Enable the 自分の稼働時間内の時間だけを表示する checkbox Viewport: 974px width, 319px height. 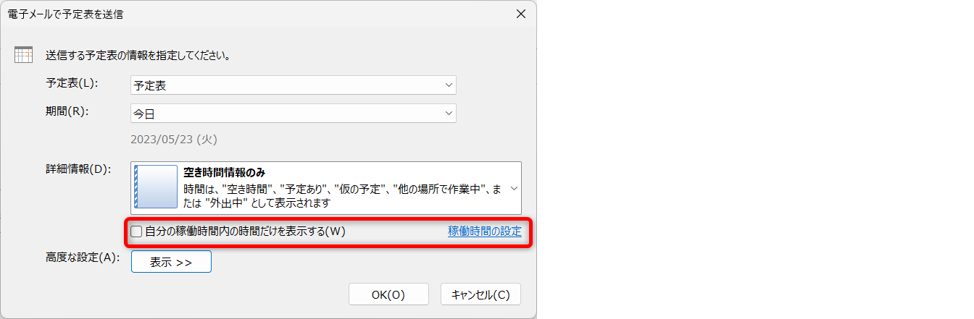point(136,232)
